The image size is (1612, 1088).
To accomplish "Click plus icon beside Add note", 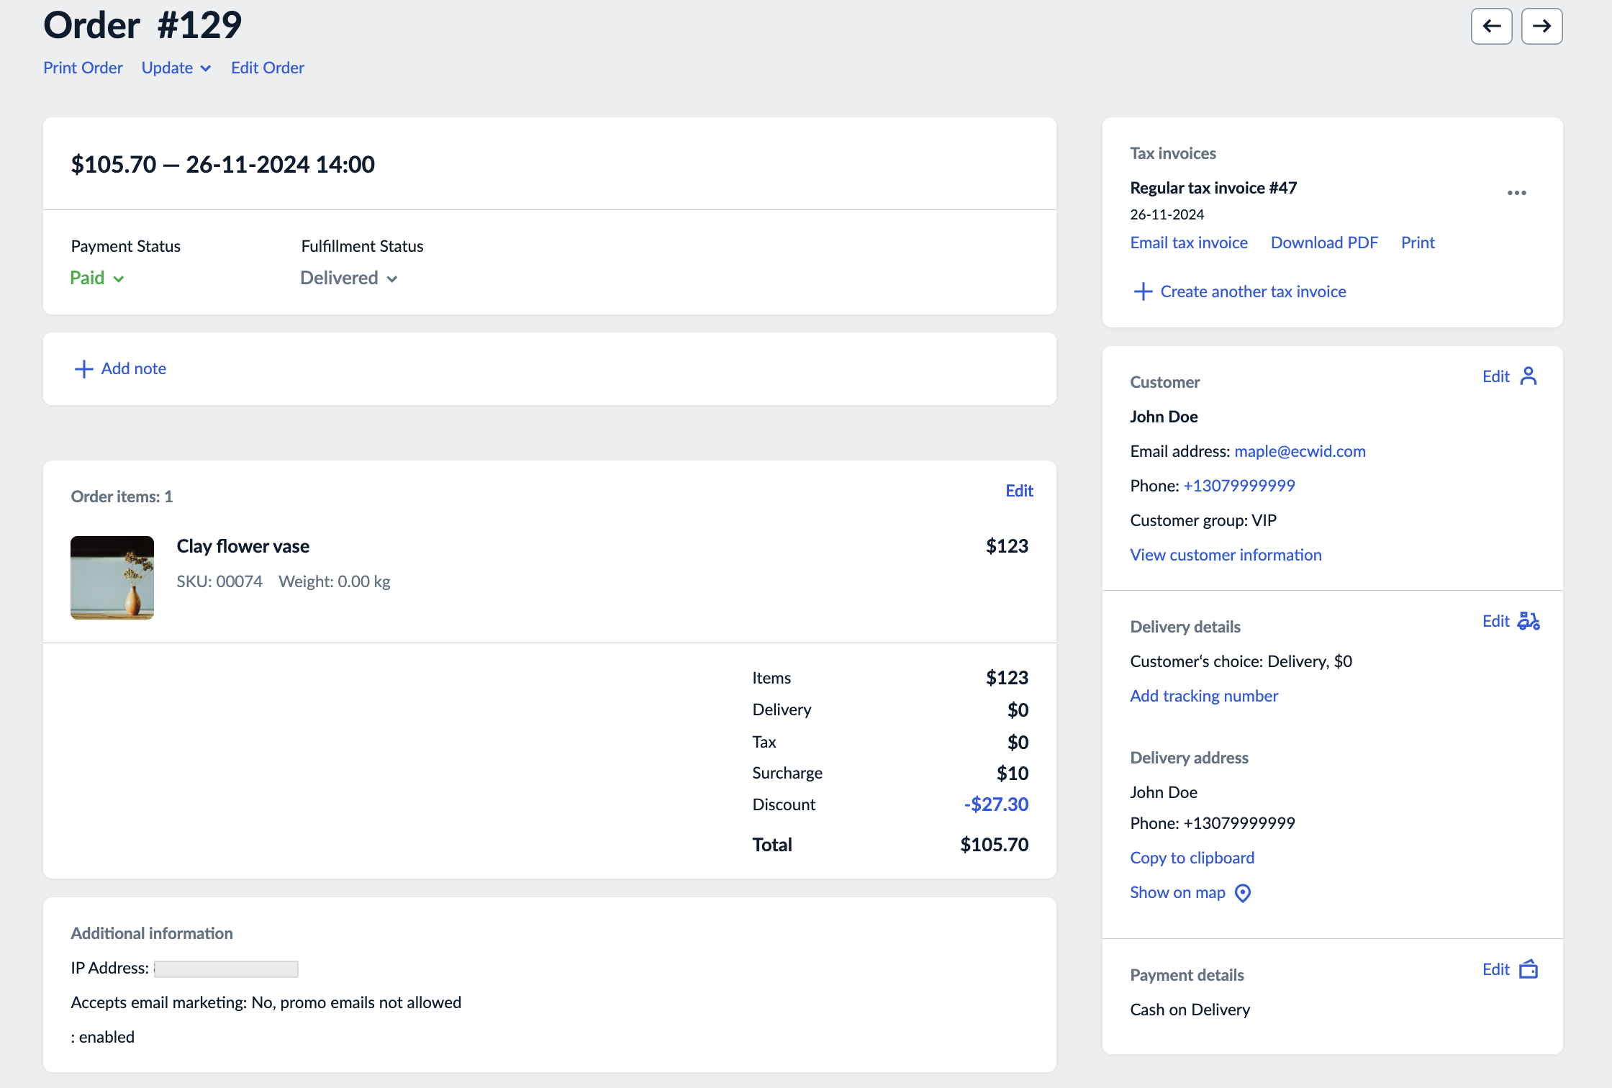I will coord(84,369).
